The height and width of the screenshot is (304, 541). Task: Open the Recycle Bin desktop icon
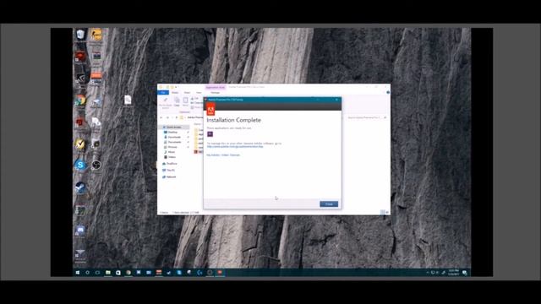[x=80, y=35]
